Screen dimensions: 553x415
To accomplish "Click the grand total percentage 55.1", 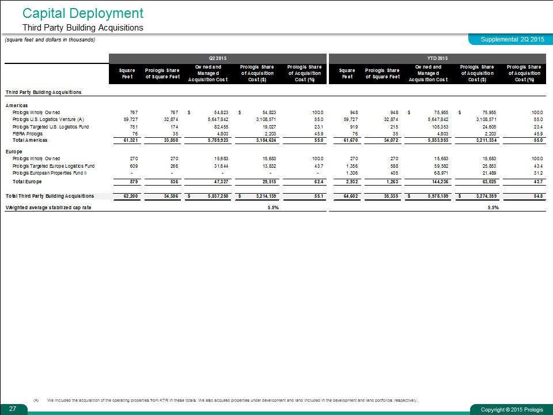I will click(x=319, y=196).
